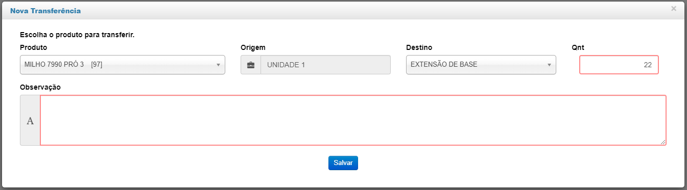Click the disabled UNIDADE 1 origin field
This screenshot has width=687, height=190.
point(325,65)
